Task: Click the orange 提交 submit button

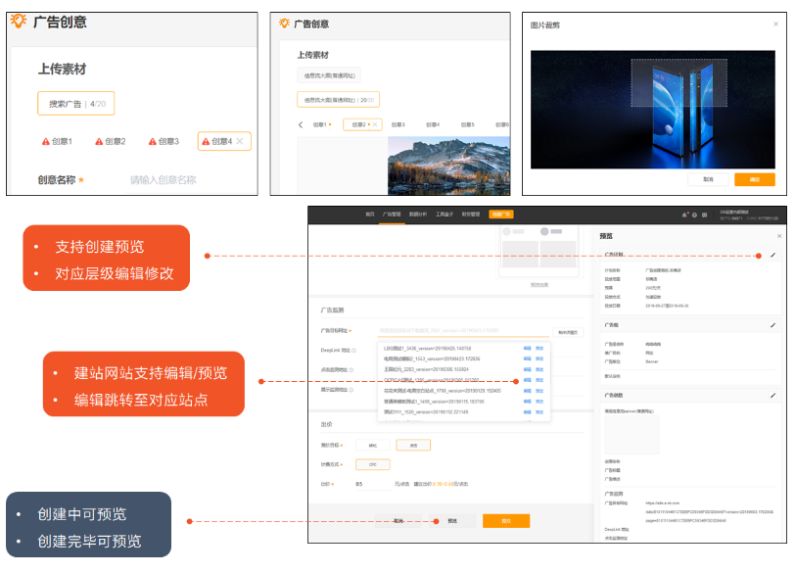Action: click(506, 521)
